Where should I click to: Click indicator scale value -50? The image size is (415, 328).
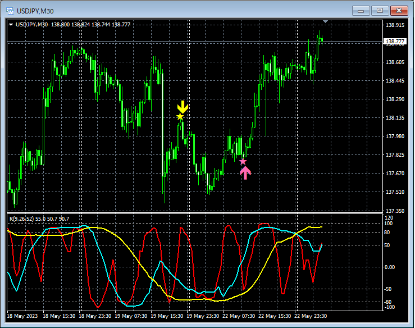point(388,289)
